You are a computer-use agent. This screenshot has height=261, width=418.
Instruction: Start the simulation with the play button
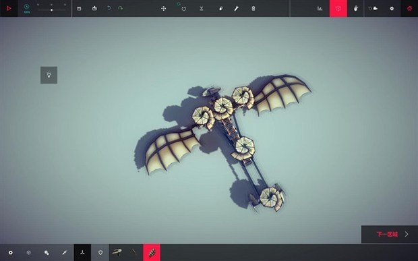(x=9, y=8)
